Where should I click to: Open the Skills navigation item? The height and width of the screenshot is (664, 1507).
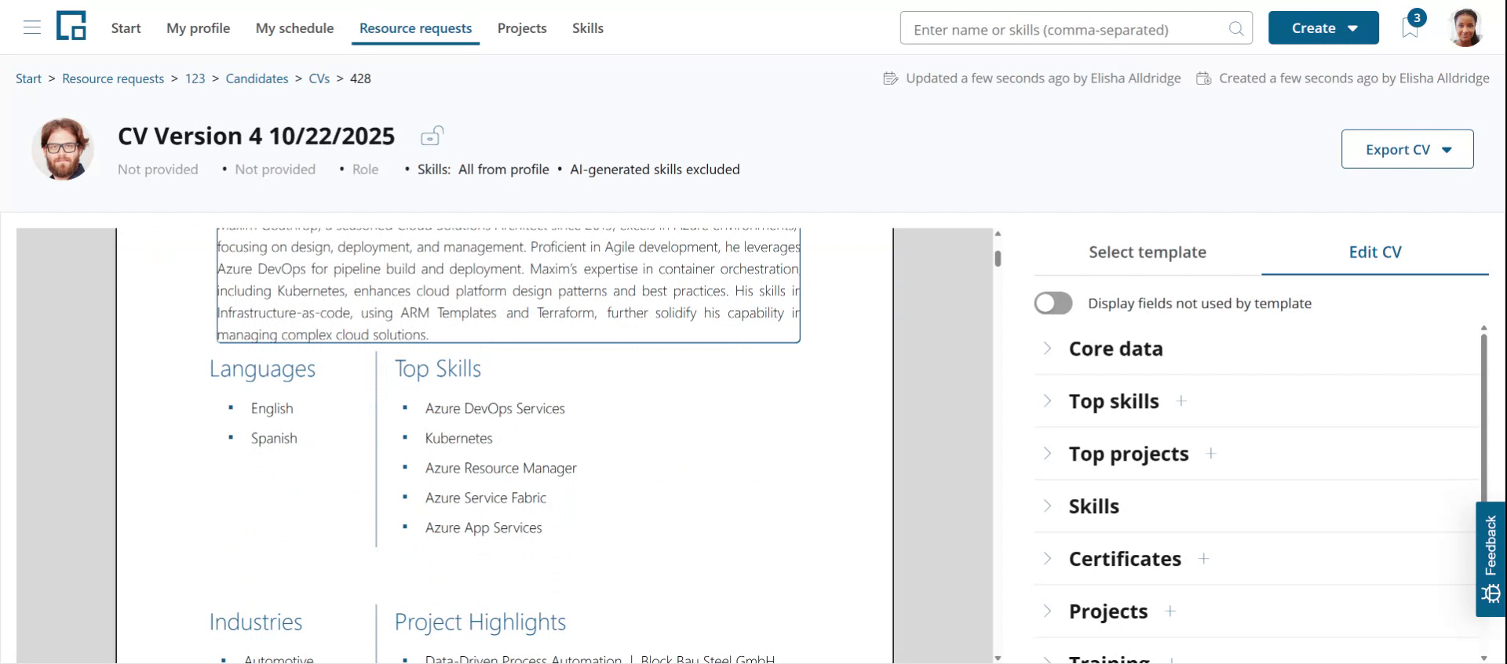(588, 28)
